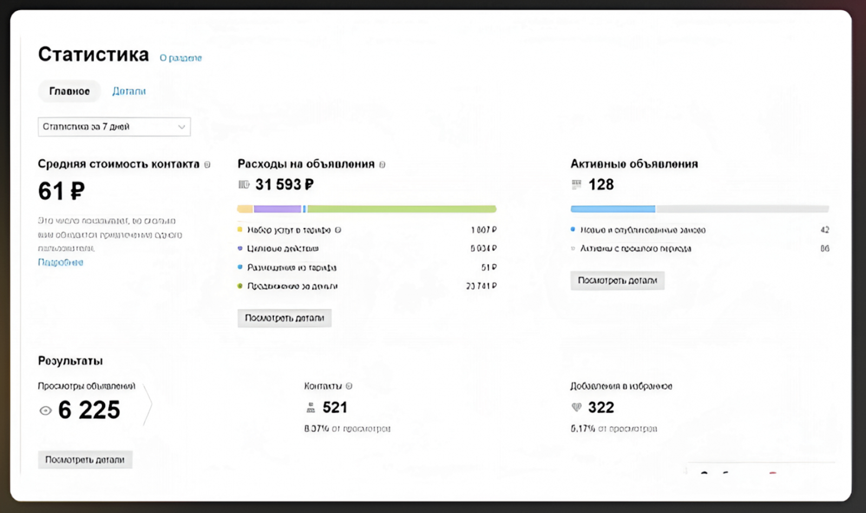Expand the period selector chevron arrow
The height and width of the screenshot is (513, 866).
coord(181,127)
